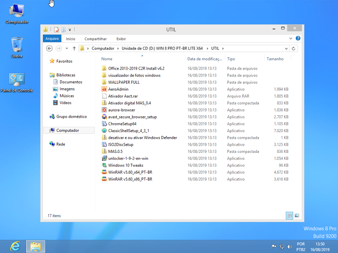Select WinRAR v5.60_x64_PT-BR installer
This screenshot has height=253, width=338.
[127, 172]
